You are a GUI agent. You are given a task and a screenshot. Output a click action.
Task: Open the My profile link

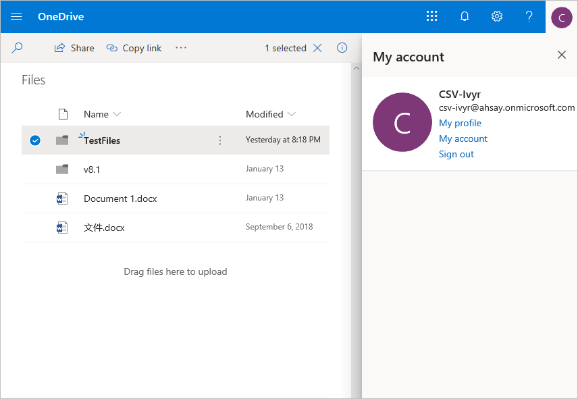(460, 123)
